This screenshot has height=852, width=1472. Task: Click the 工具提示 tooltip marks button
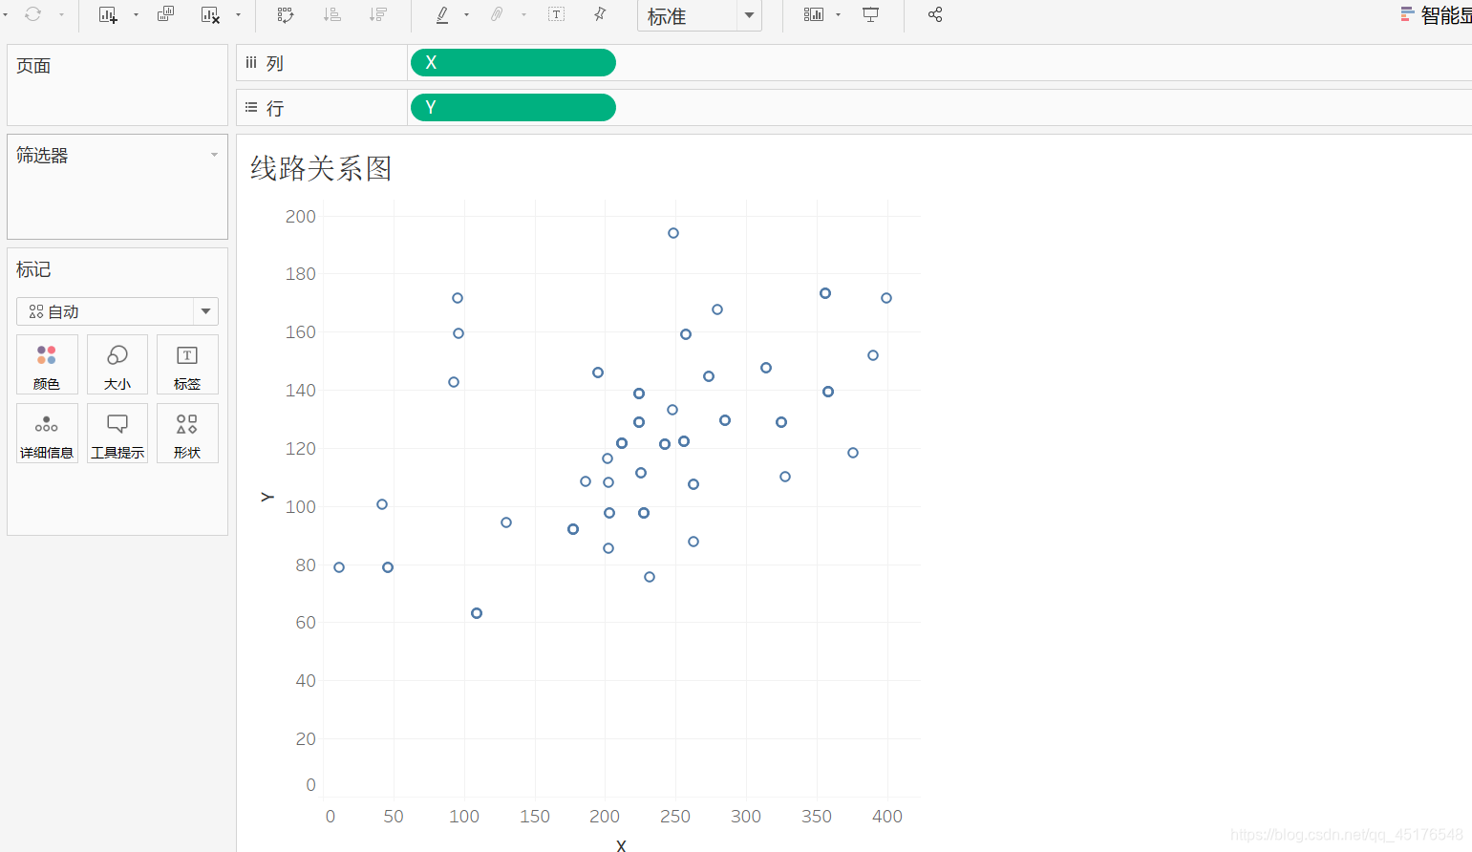tap(117, 434)
